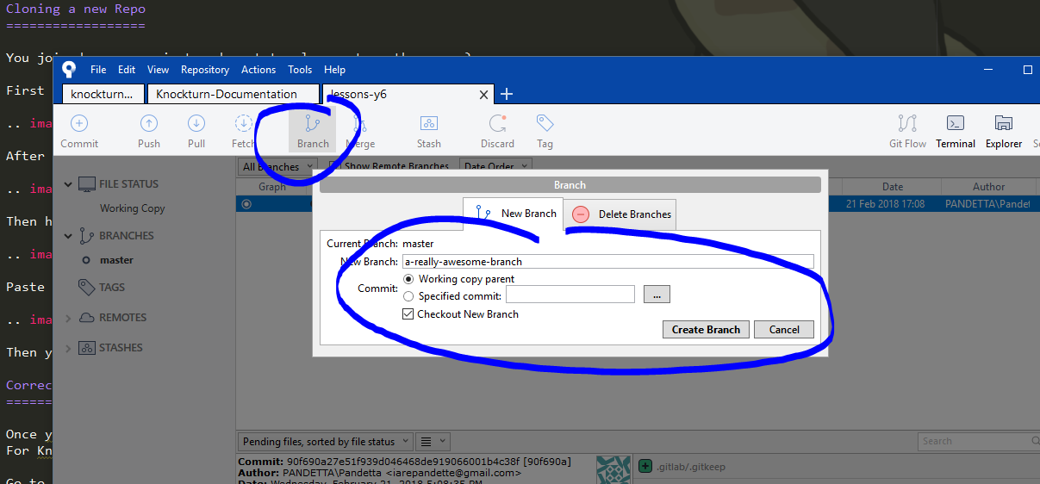The image size is (1040, 484).
Task: Open the Edit menu
Action: coord(127,70)
